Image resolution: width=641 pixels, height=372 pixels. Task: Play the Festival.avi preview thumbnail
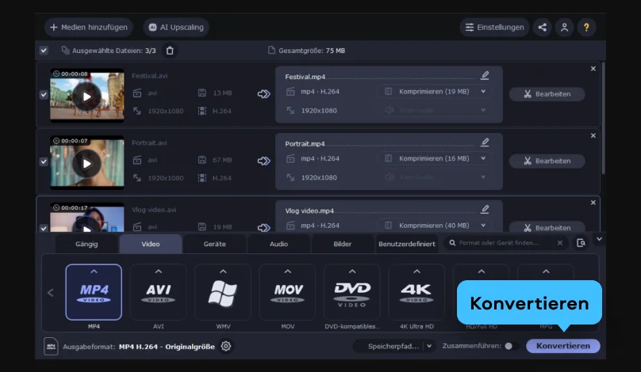click(x=86, y=97)
